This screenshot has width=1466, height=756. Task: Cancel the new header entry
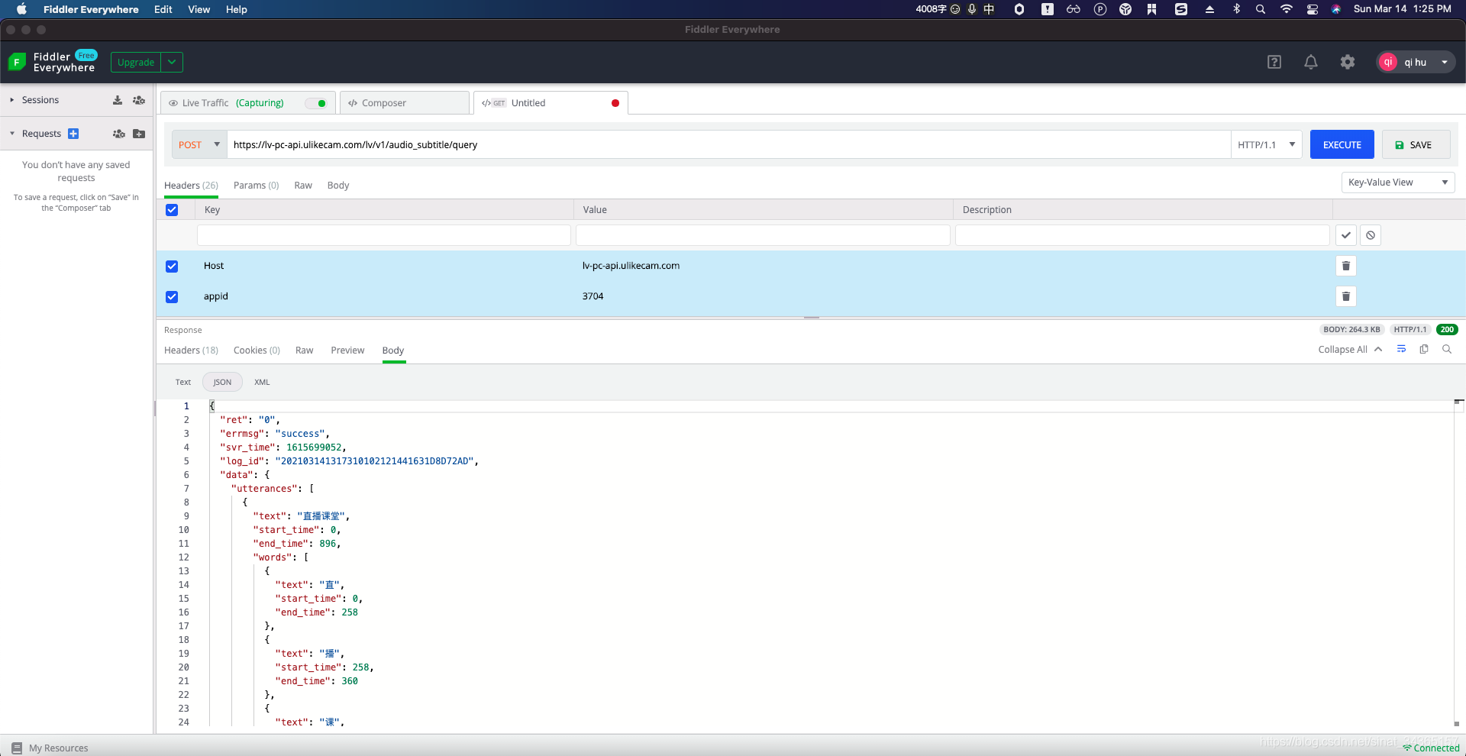coord(1371,235)
